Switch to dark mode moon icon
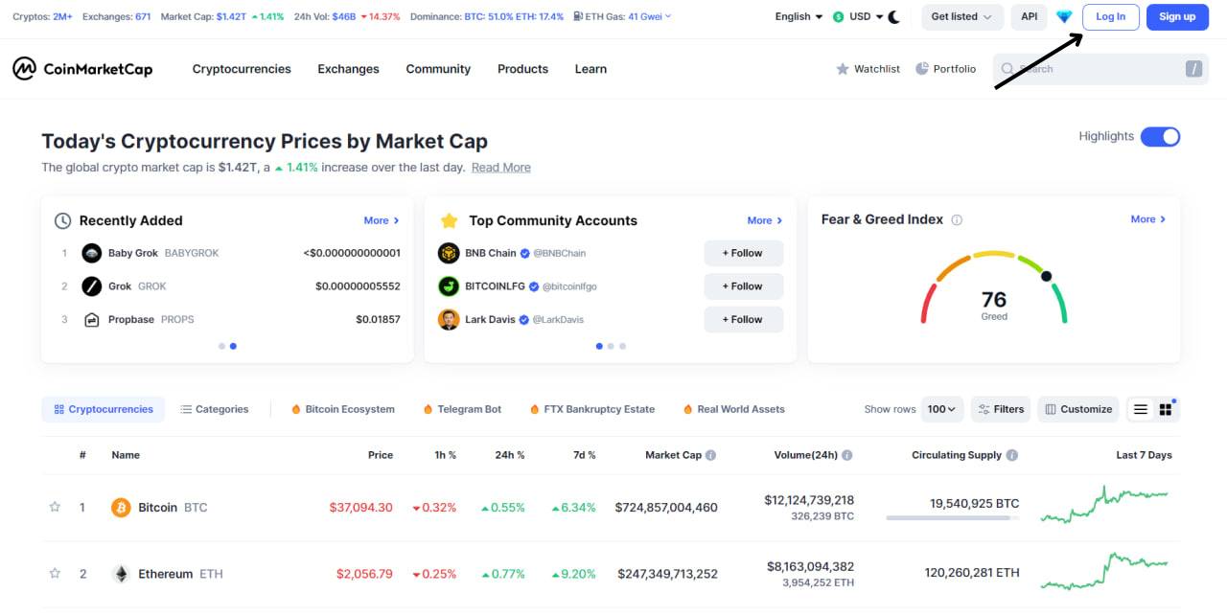The width and height of the screenshot is (1227, 616). (x=893, y=16)
